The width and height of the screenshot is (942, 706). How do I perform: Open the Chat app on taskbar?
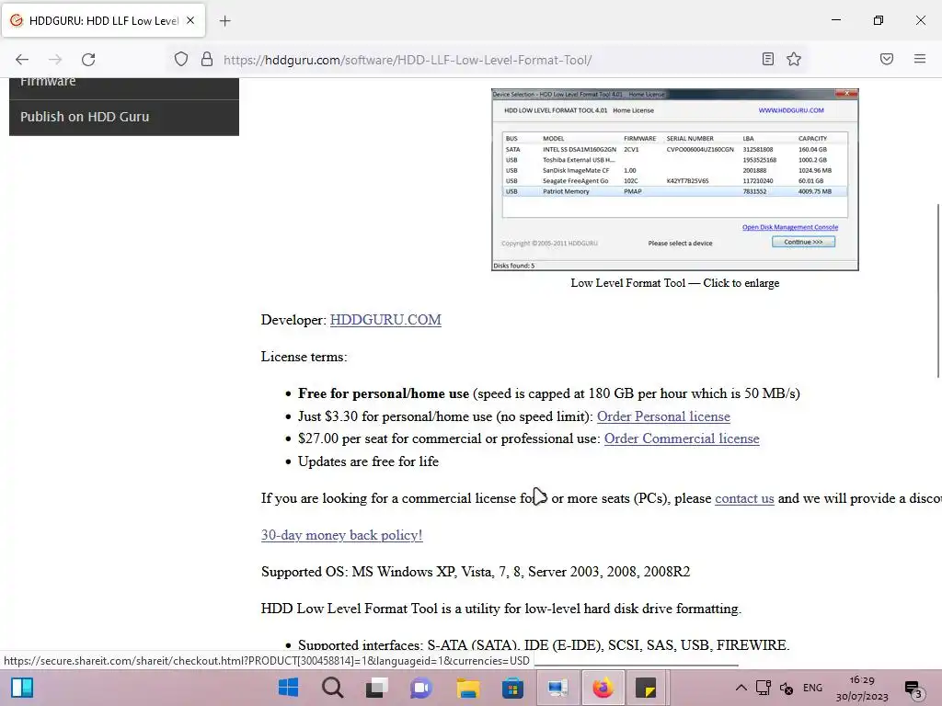tap(421, 688)
